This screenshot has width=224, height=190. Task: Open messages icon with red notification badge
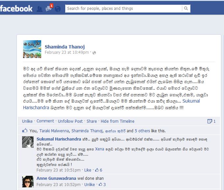pyautogui.click(x=49, y=8)
